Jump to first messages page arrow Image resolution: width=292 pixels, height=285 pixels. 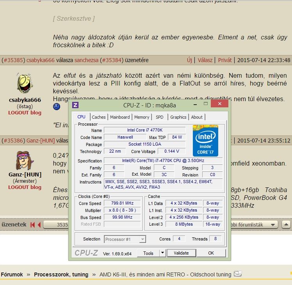[32, 225]
